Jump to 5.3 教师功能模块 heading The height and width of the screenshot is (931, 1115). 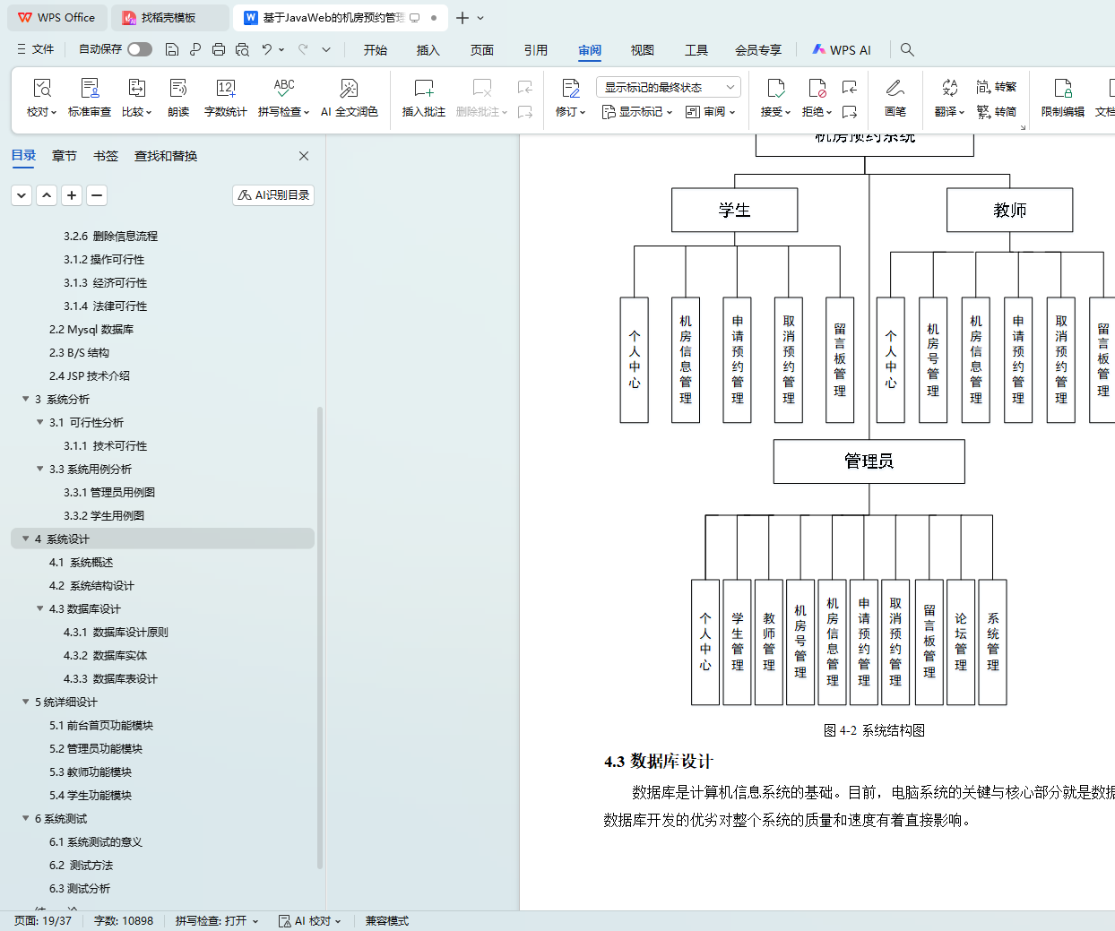[x=91, y=772]
